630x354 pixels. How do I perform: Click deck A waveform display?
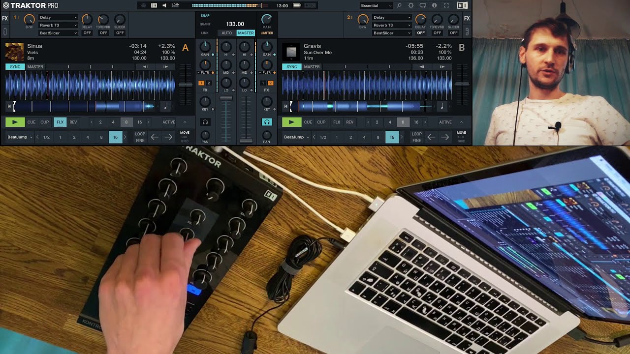[x=91, y=84]
